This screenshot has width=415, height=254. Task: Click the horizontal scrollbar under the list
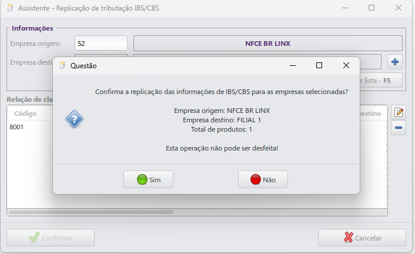coord(91,212)
